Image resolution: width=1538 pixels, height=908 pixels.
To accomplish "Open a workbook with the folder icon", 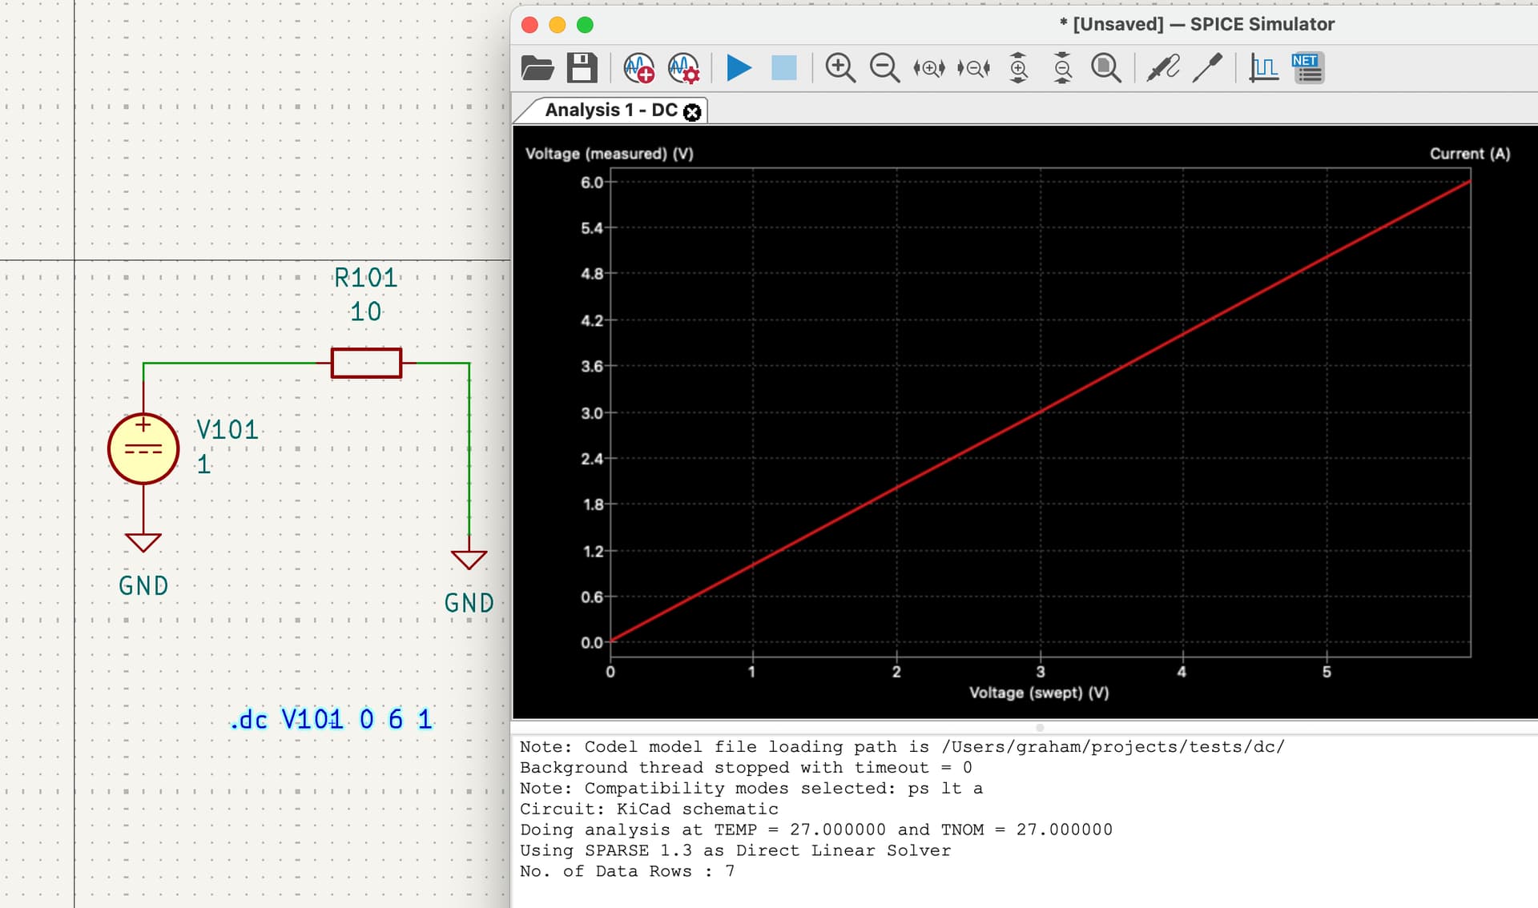I will pos(537,68).
